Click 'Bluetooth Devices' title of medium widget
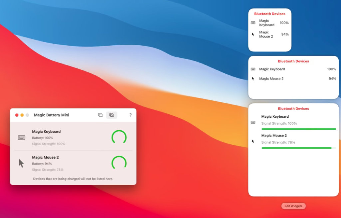 click(293, 61)
